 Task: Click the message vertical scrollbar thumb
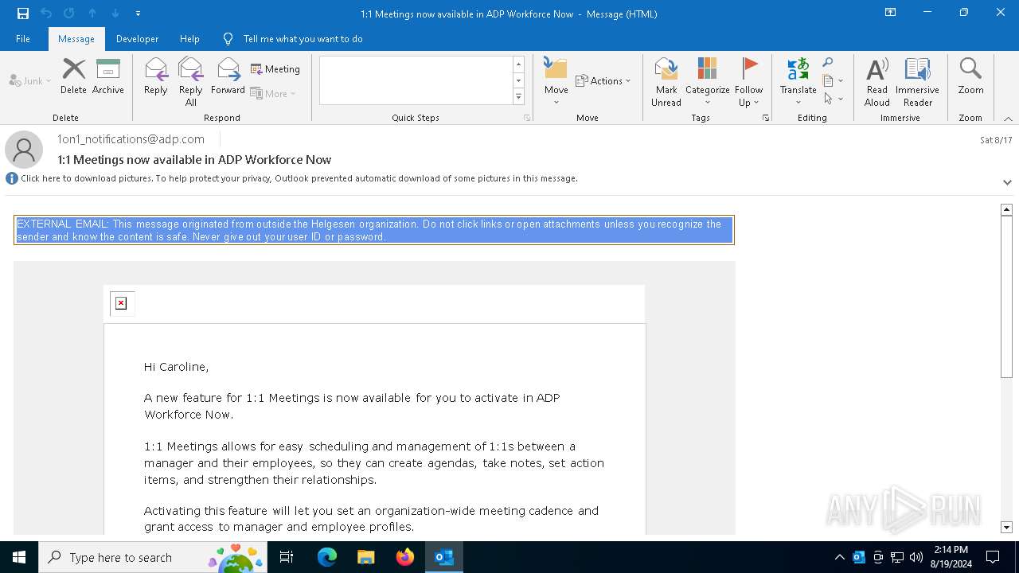pos(1006,297)
